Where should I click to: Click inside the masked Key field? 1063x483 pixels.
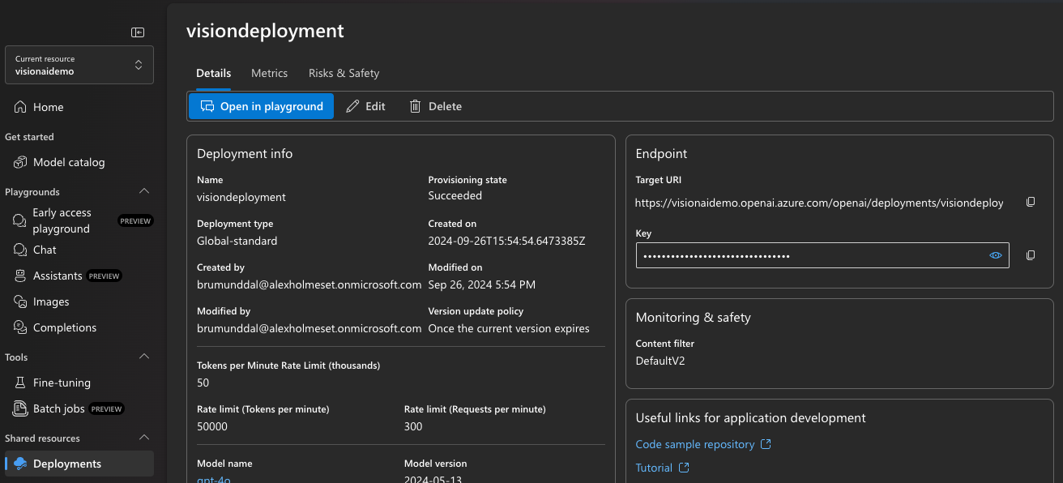[x=810, y=255]
